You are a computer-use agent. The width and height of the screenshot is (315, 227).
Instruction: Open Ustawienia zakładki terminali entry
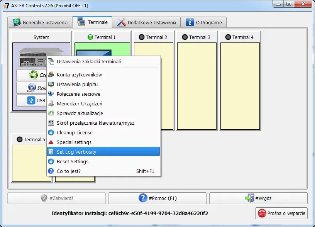[x=89, y=61]
